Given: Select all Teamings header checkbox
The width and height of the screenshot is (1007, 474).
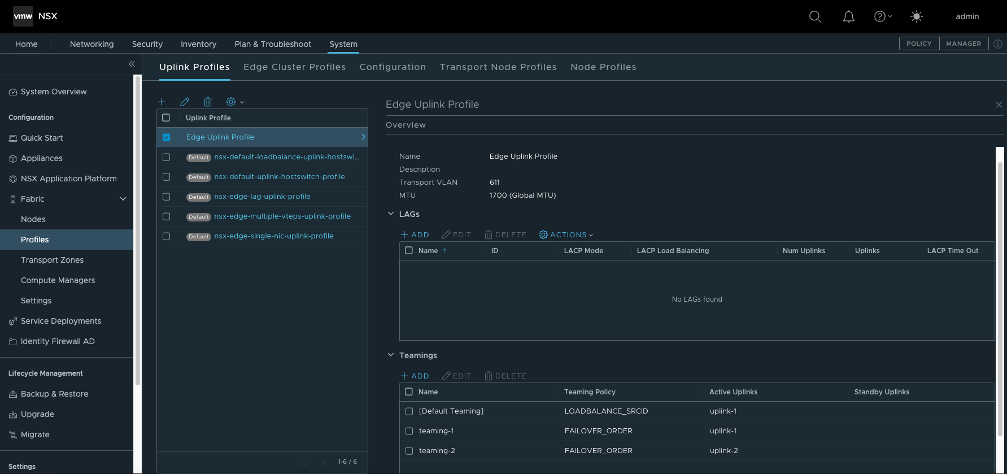Looking at the screenshot, I should 409,392.
